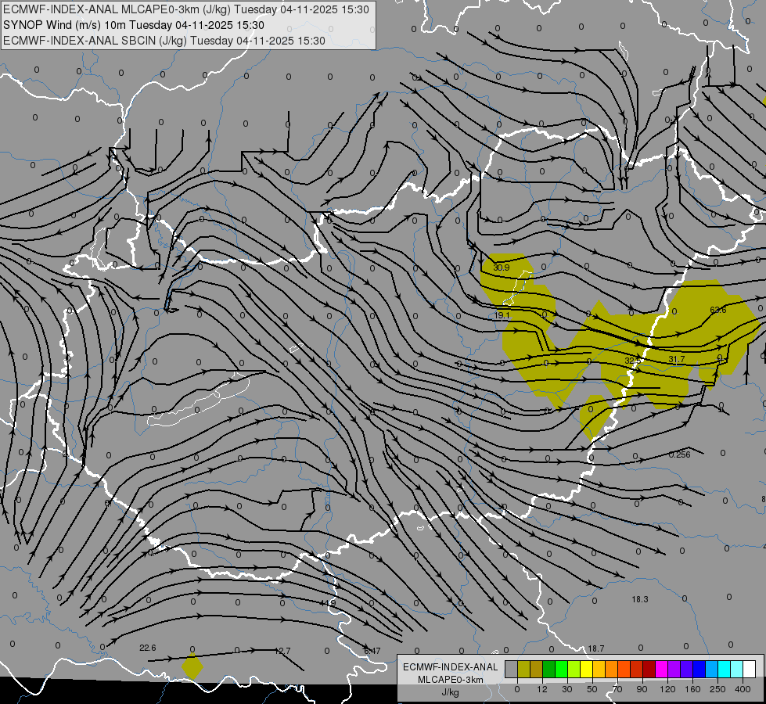Click the '31.7' value on the map
This screenshot has height=704, width=766.
pyautogui.click(x=677, y=360)
